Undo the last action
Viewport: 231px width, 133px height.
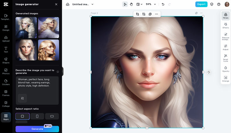point(163,4)
